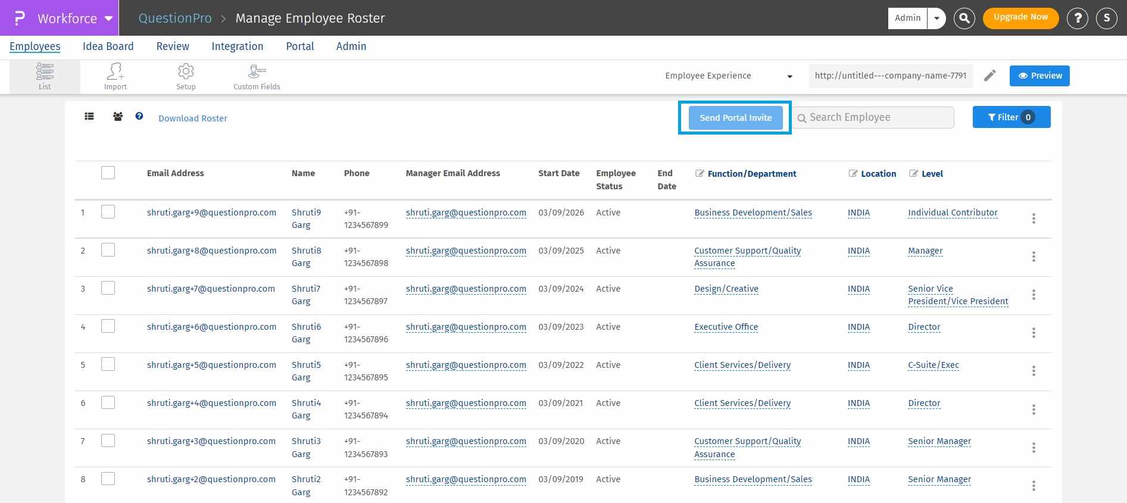Focus the Search Employee input field
1127x503 pixels.
pyautogui.click(x=878, y=117)
